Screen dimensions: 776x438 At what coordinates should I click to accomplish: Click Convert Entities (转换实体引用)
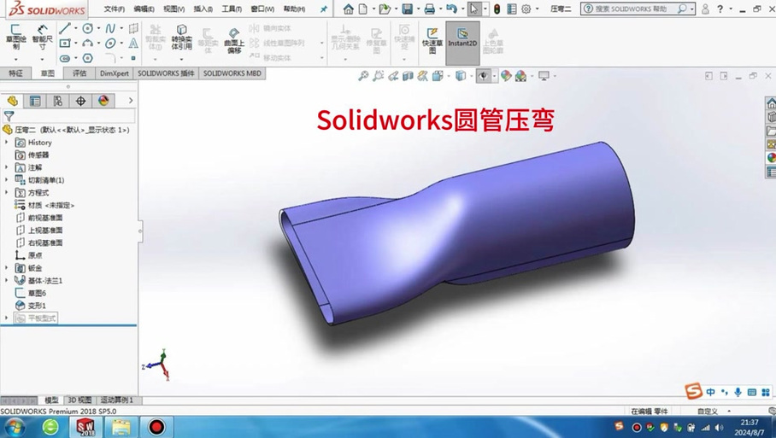pyautogui.click(x=182, y=37)
